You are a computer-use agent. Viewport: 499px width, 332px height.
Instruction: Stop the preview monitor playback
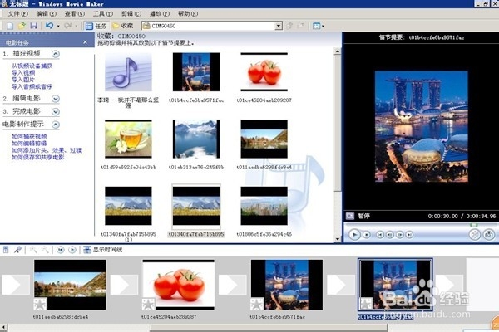coord(367,235)
